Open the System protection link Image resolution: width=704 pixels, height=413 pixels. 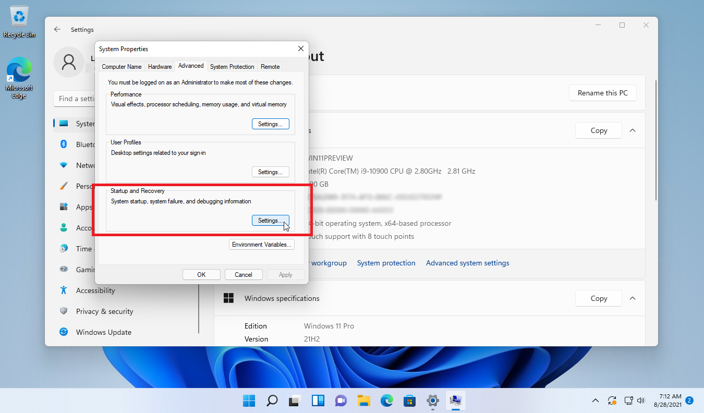tap(386, 263)
